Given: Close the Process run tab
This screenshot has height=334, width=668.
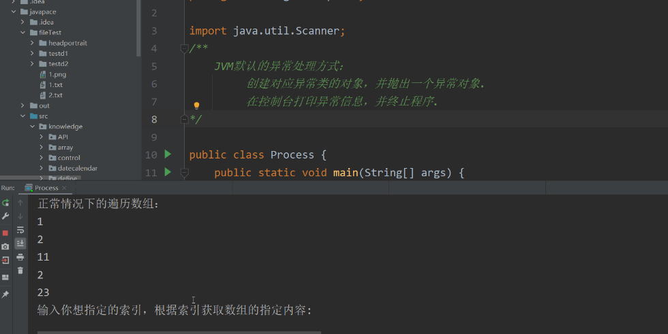Looking at the screenshot, I should pyautogui.click(x=64, y=188).
